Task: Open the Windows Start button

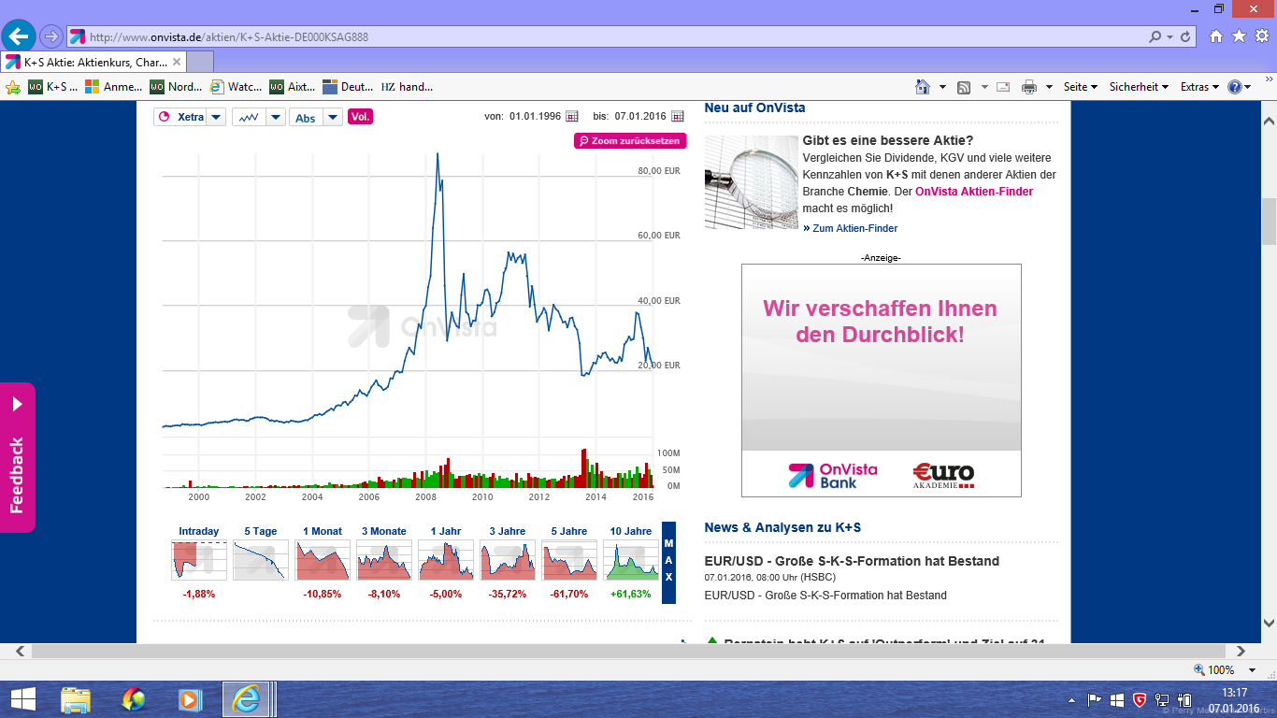Action: tap(22, 699)
